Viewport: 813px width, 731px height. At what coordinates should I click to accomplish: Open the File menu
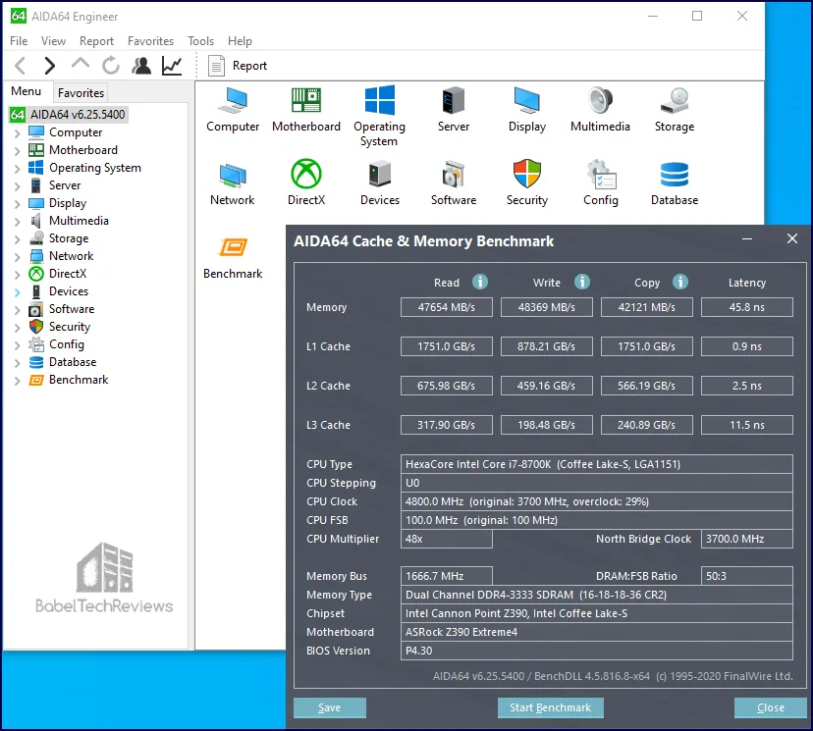[x=19, y=41]
